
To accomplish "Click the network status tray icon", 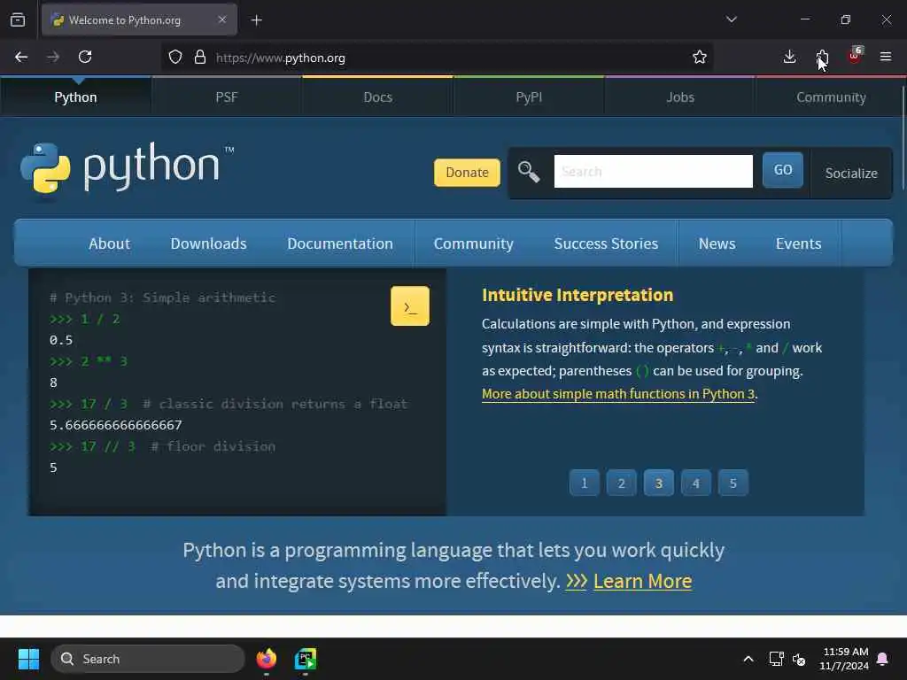I will pos(776,659).
